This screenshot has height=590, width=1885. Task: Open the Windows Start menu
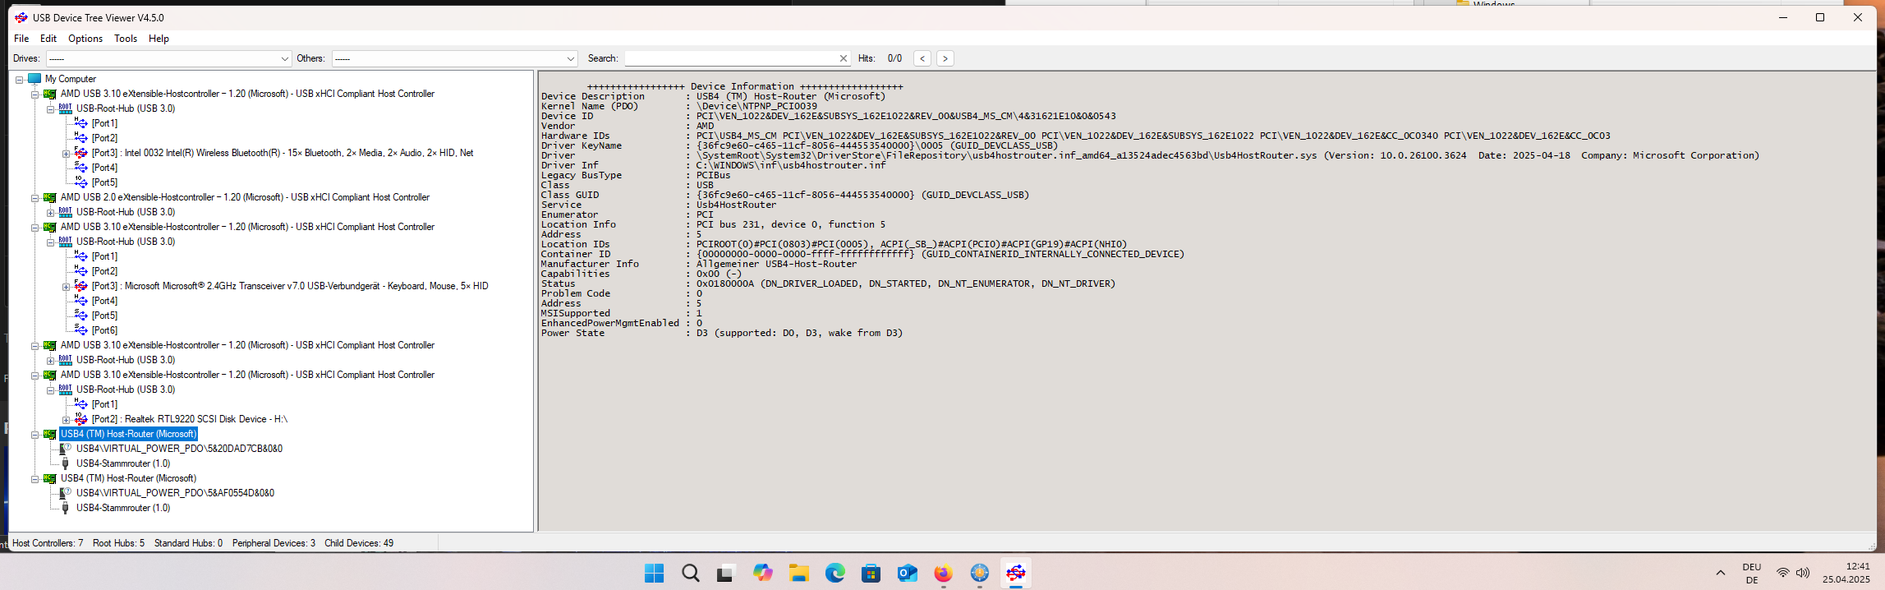click(x=654, y=573)
